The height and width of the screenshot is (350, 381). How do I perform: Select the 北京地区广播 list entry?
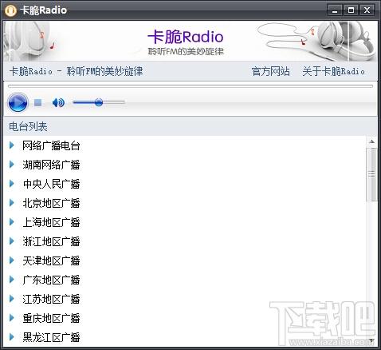[x=51, y=203]
